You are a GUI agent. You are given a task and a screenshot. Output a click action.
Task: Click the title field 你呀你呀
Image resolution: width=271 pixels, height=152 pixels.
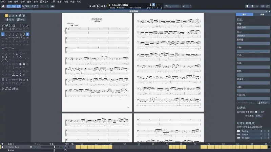(253, 27)
